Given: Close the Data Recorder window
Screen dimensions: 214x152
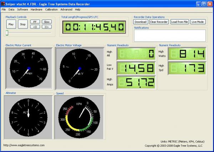Looking at the screenshot, I should coord(210,4).
